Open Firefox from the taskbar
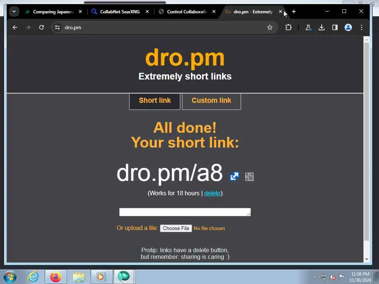Screen dimensions: 379x284 click(56, 277)
